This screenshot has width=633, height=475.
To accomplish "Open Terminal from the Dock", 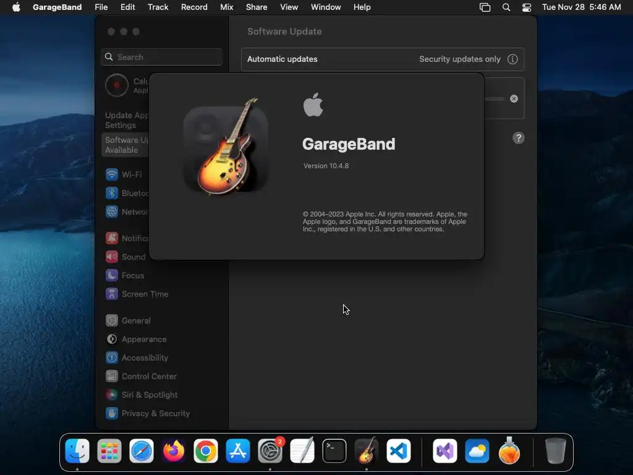I will pyautogui.click(x=334, y=451).
